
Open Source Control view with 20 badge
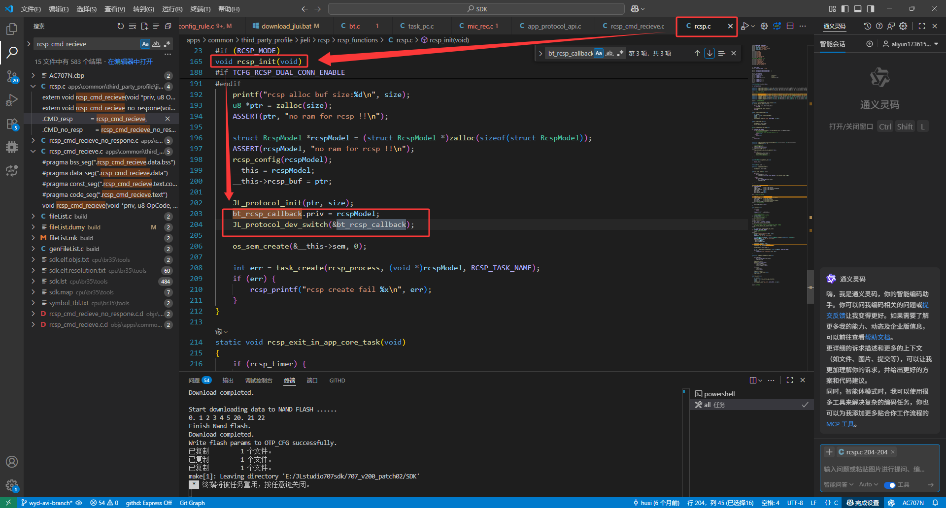pos(12,76)
